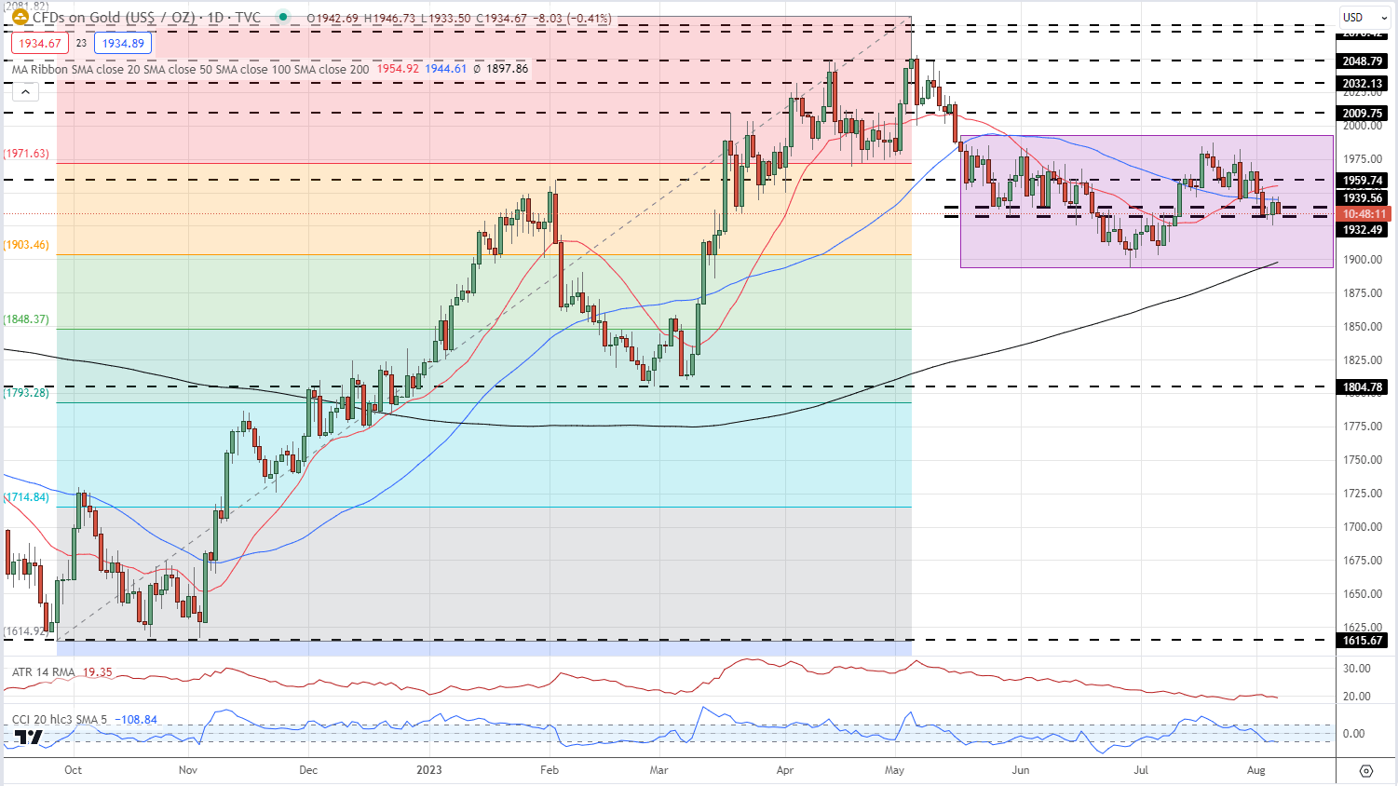Click the red MA value 1954.92
The height and width of the screenshot is (786, 1398).
point(398,69)
